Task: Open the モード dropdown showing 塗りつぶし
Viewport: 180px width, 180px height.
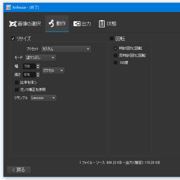Action: 40,58
